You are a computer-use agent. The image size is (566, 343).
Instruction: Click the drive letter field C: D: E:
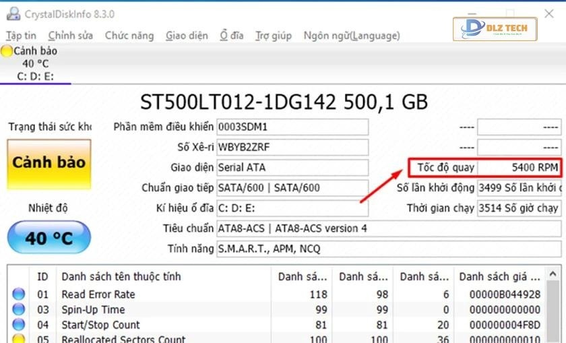click(x=292, y=208)
